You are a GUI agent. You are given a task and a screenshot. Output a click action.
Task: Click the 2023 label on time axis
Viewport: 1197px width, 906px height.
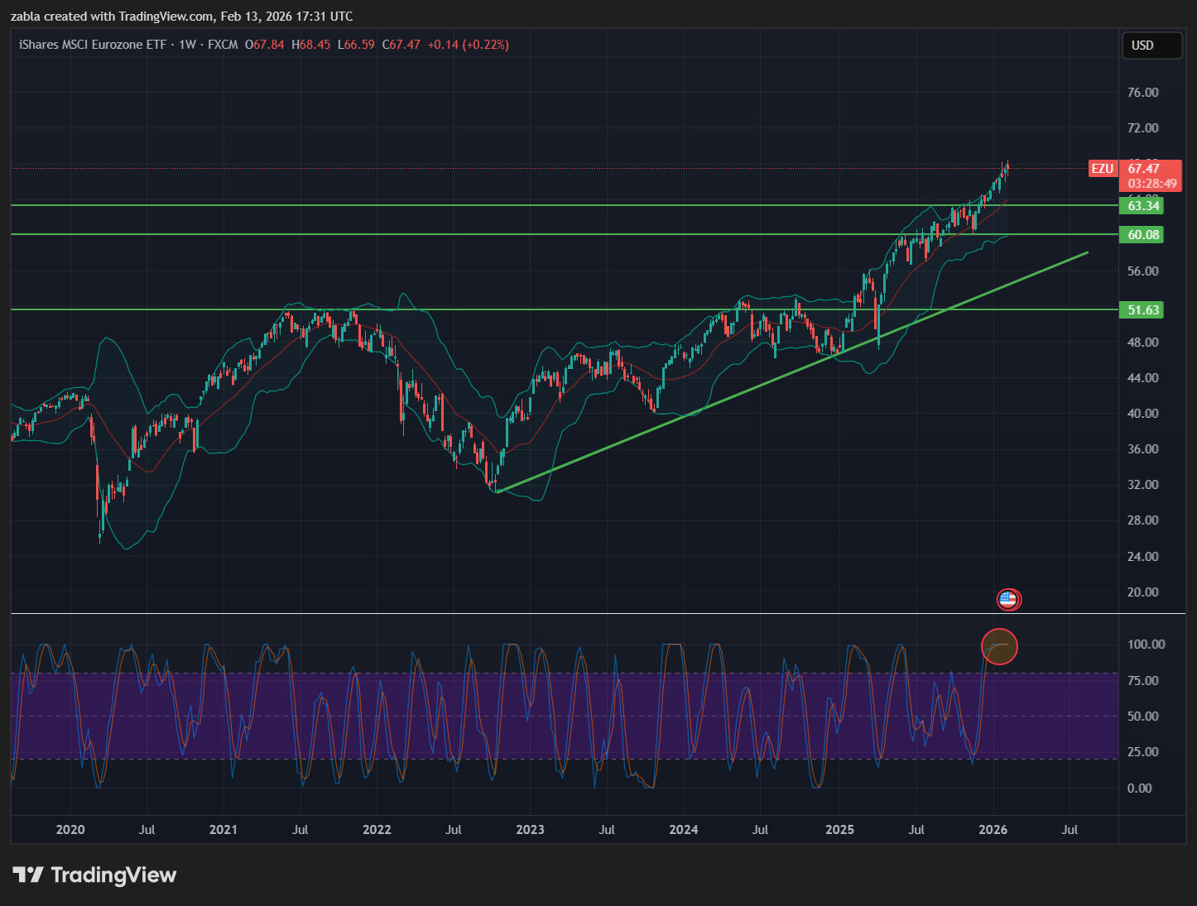pyautogui.click(x=530, y=830)
